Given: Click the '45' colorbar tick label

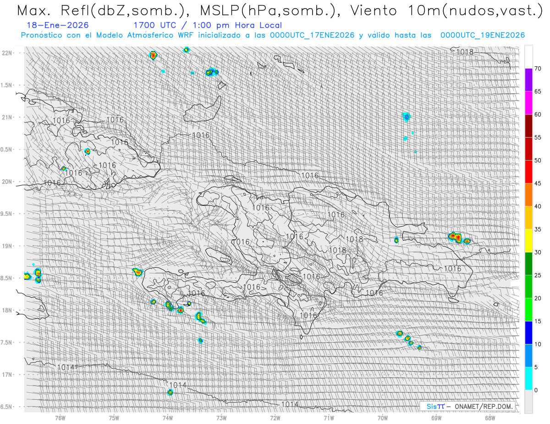Looking at the screenshot, I should coord(538,183).
